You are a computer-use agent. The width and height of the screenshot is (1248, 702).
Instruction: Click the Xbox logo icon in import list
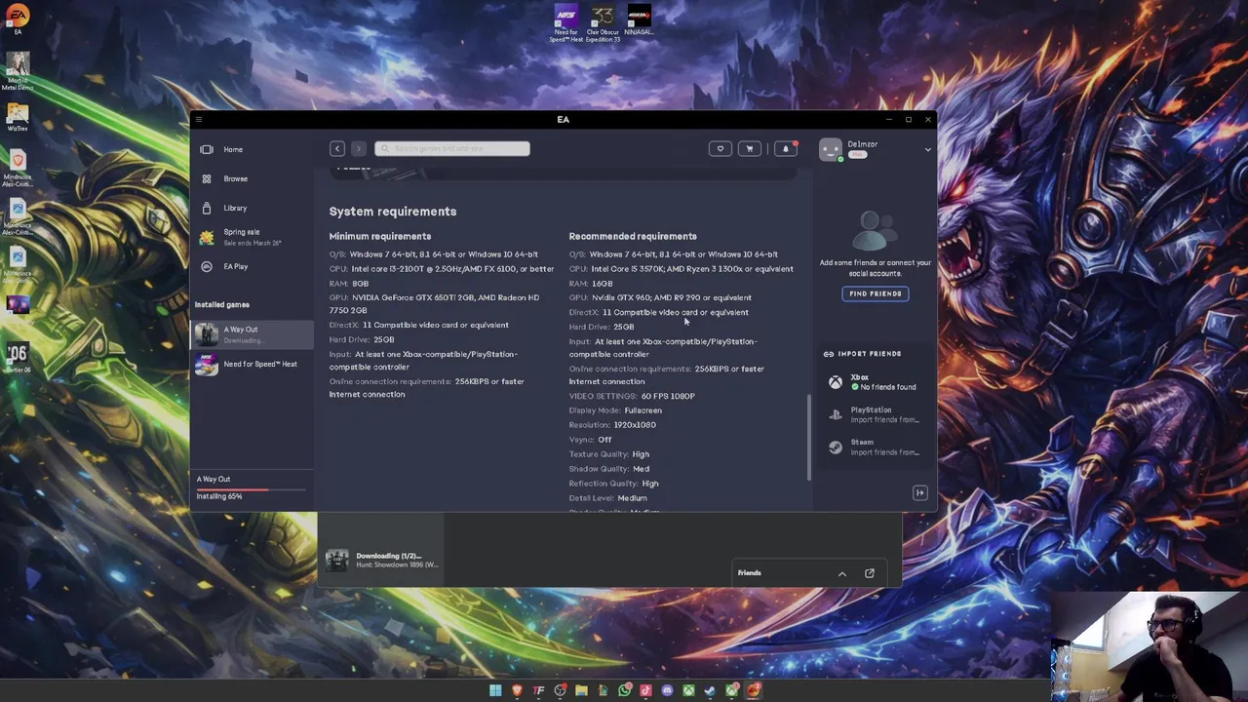coord(836,382)
